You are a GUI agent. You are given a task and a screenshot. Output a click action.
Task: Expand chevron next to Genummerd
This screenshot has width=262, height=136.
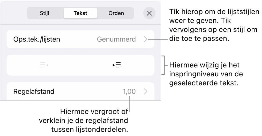coord(146,39)
